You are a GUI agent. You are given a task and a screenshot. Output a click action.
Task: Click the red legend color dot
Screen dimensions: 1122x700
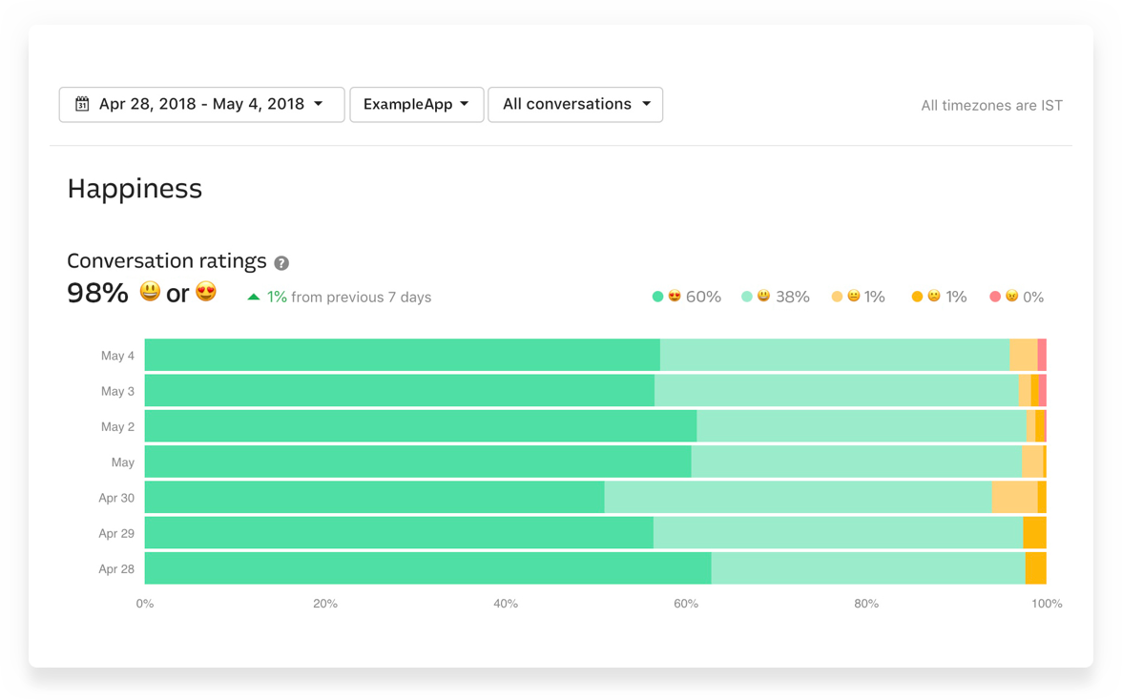[x=995, y=297]
